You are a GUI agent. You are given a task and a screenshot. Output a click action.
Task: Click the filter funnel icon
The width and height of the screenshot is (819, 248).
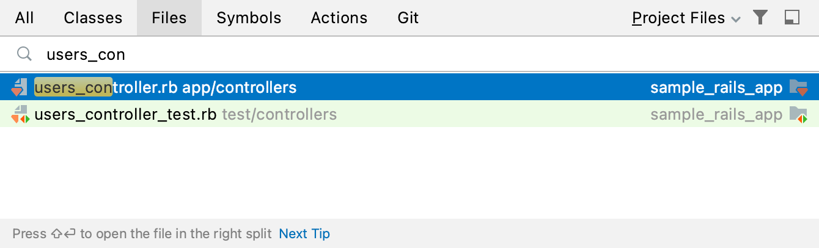[760, 18]
